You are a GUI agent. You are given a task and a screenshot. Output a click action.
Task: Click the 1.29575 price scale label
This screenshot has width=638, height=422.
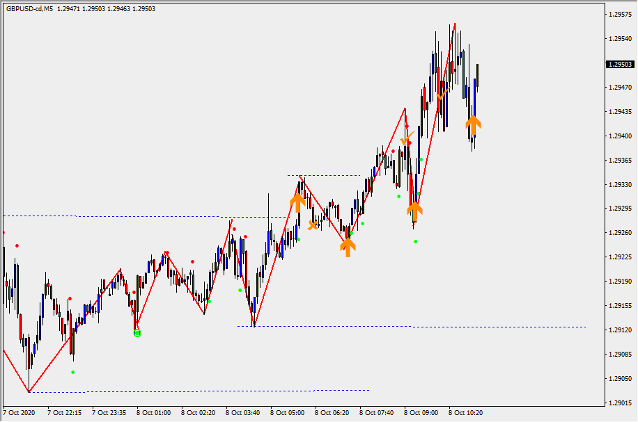point(619,15)
